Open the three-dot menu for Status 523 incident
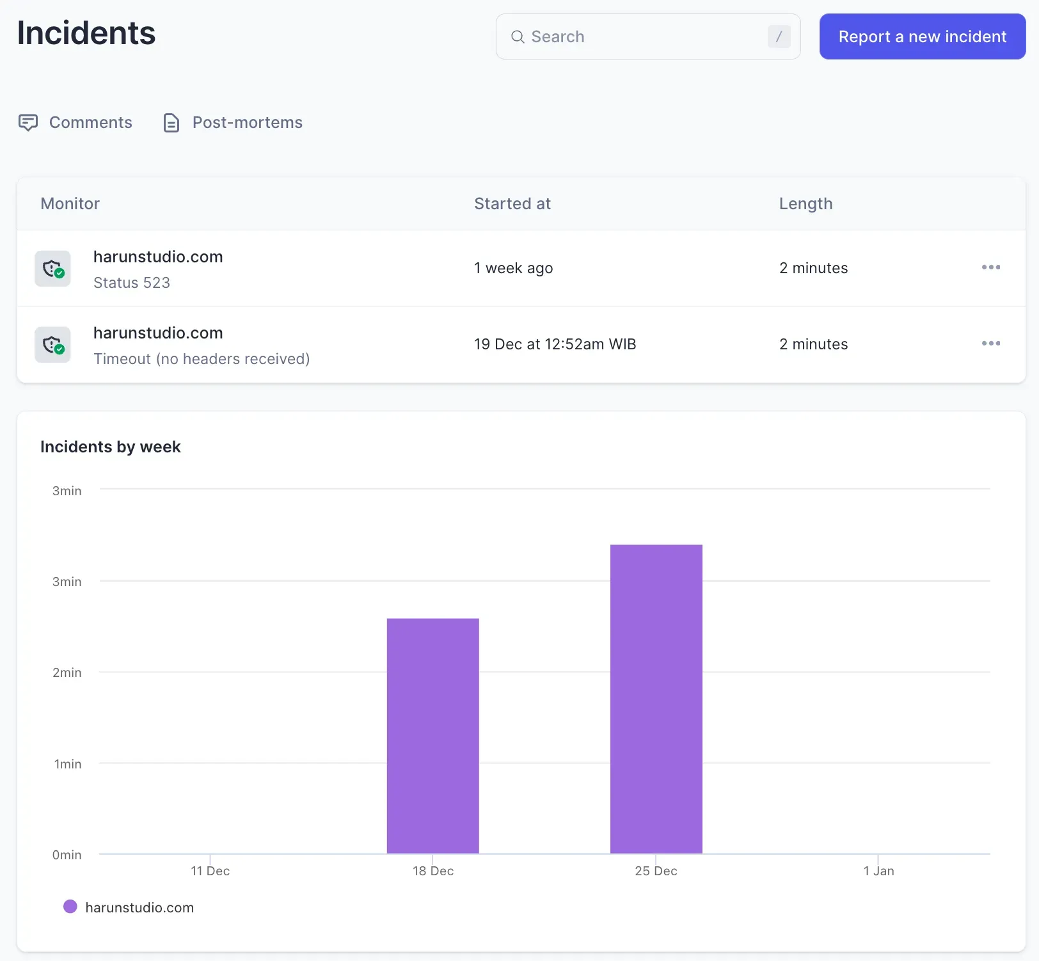Image resolution: width=1039 pixels, height=961 pixels. 990,267
